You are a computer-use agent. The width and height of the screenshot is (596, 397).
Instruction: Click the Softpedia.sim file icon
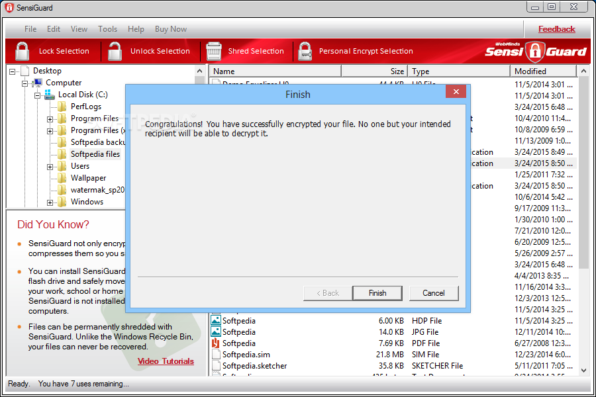point(216,354)
